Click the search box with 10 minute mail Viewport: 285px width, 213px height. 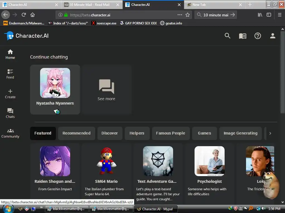click(x=216, y=15)
